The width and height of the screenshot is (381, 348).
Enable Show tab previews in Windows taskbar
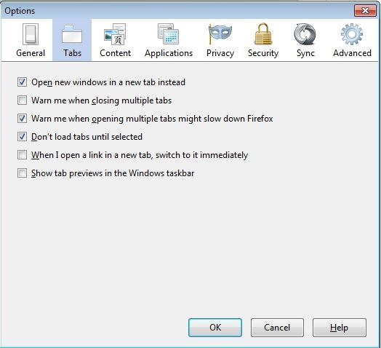click(22, 173)
